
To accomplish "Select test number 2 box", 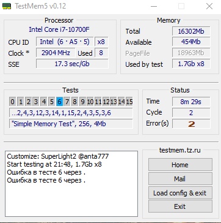I will pyautogui.click(x=28, y=102).
